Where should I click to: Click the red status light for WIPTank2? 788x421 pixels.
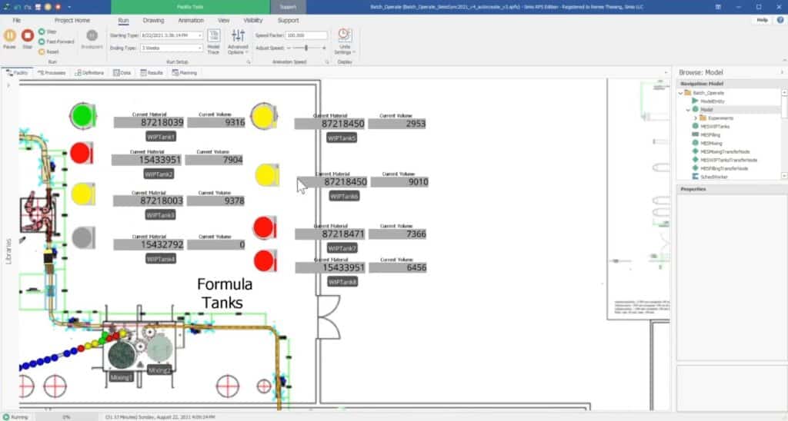tap(82, 153)
